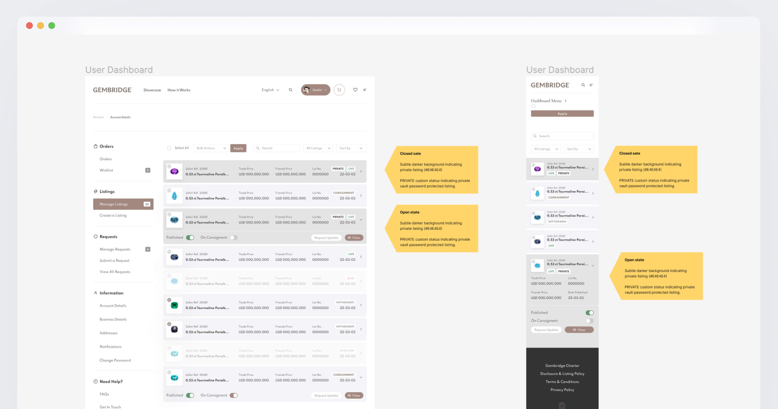Click desktop Apply button next to Bulk Actions
This screenshot has height=409, width=778.
238,148
